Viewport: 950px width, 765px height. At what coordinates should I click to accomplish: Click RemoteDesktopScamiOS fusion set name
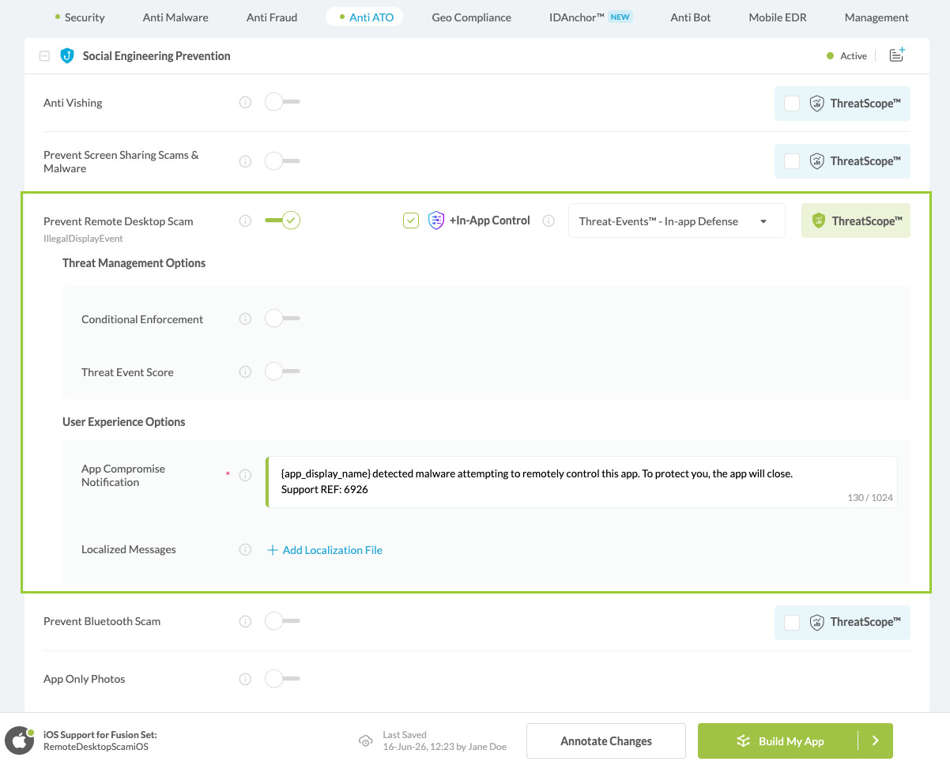click(96, 747)
